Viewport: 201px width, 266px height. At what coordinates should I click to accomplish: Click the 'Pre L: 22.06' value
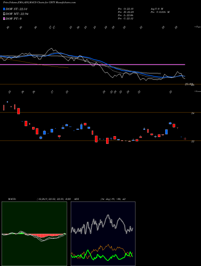[125, 15]
